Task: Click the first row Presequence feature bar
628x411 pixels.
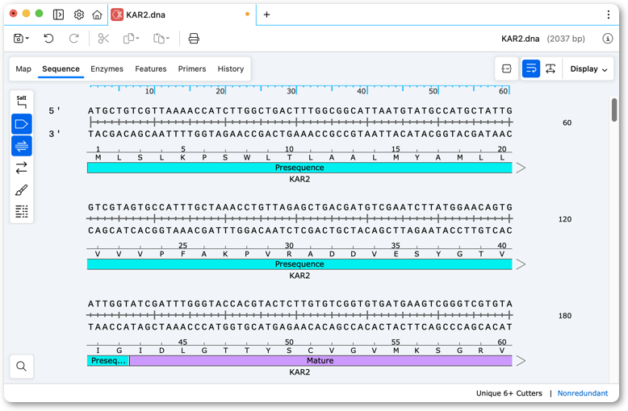Action: [x=299, y=168]
